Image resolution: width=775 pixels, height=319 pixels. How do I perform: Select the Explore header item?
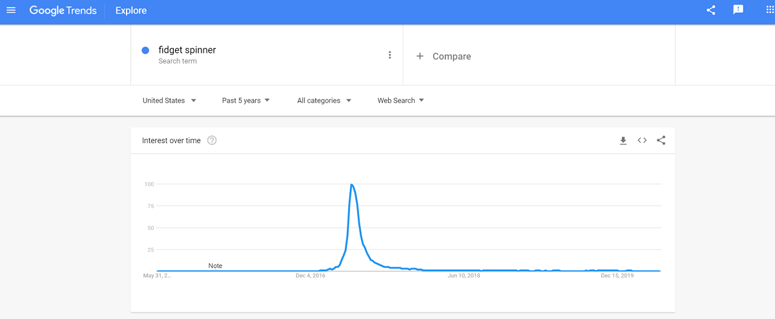[x=131, y=10]
